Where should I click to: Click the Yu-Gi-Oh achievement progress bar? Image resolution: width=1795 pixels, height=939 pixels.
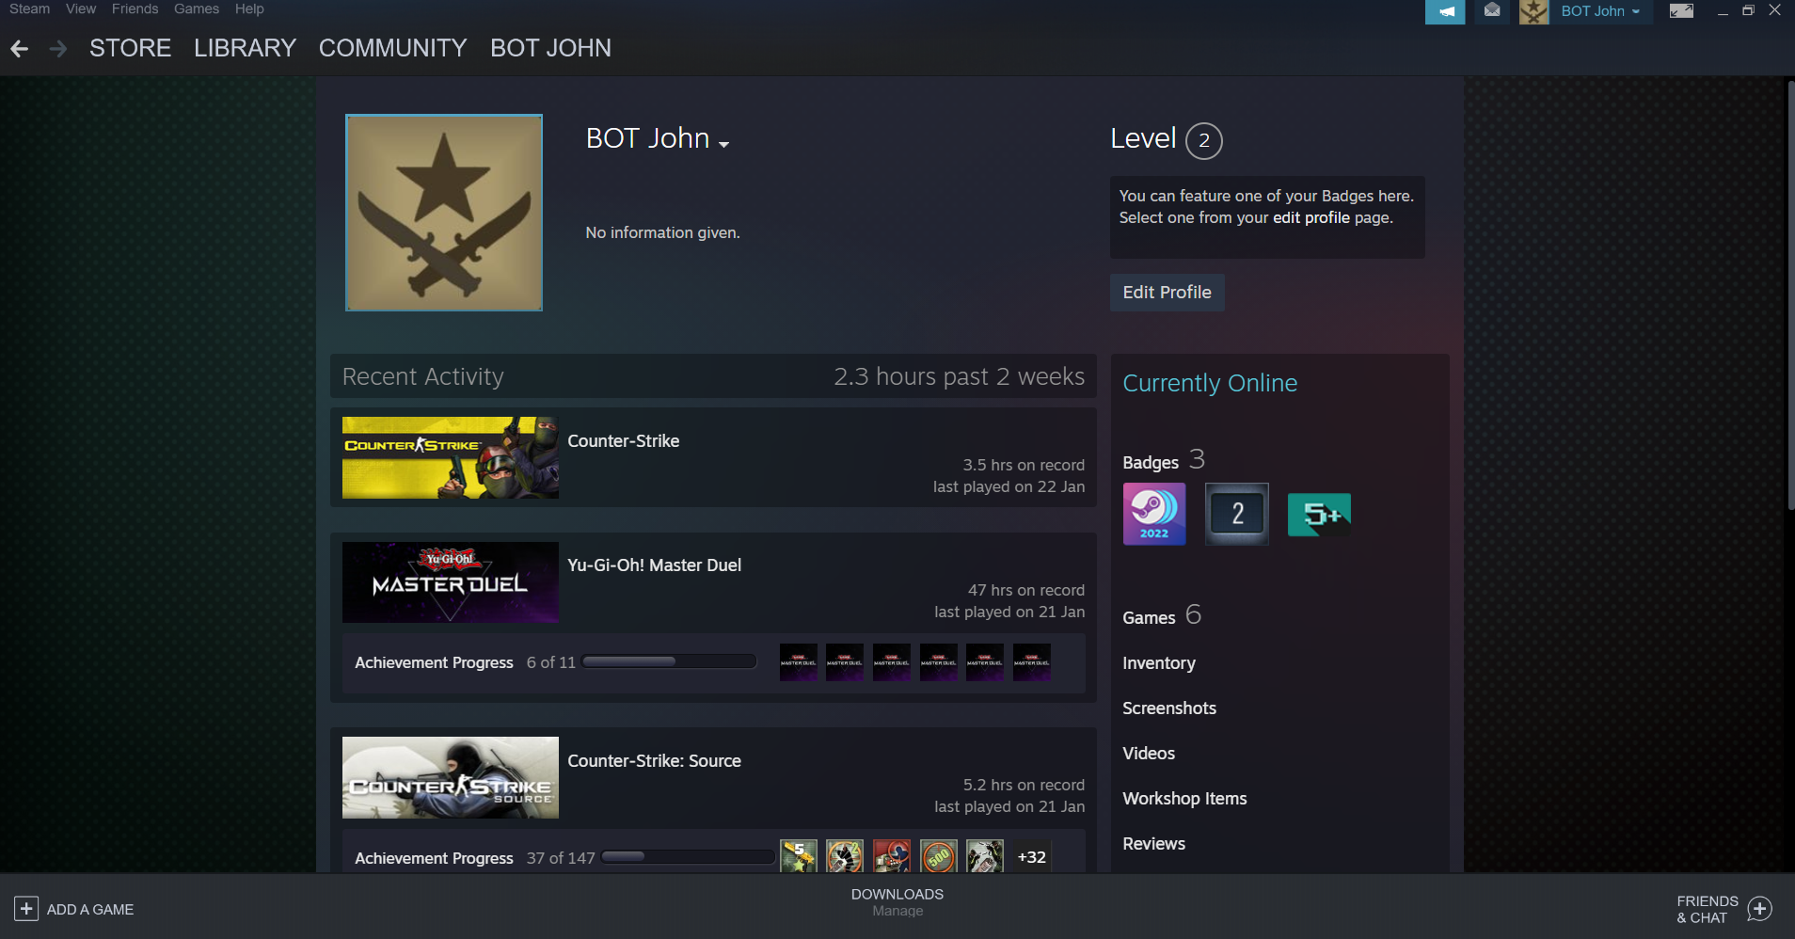[669, 661]
